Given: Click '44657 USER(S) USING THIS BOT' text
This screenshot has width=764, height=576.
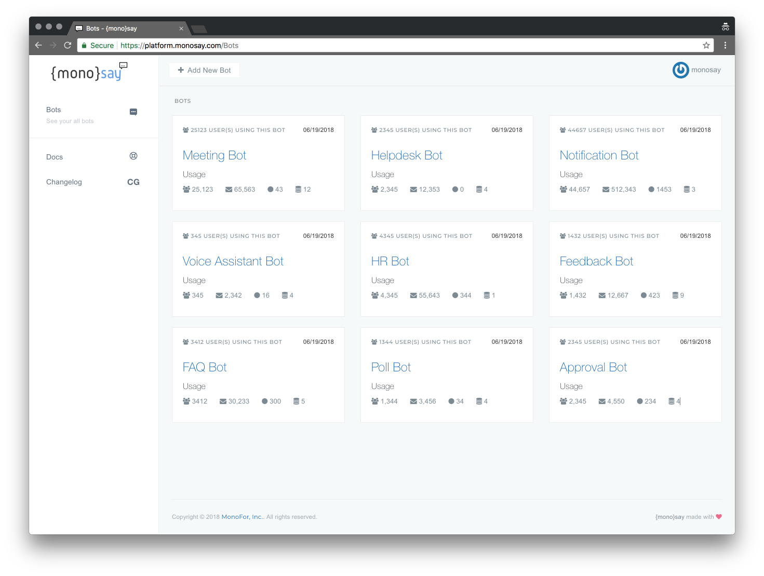Looking at the screenshot, I should click(616, 130).
